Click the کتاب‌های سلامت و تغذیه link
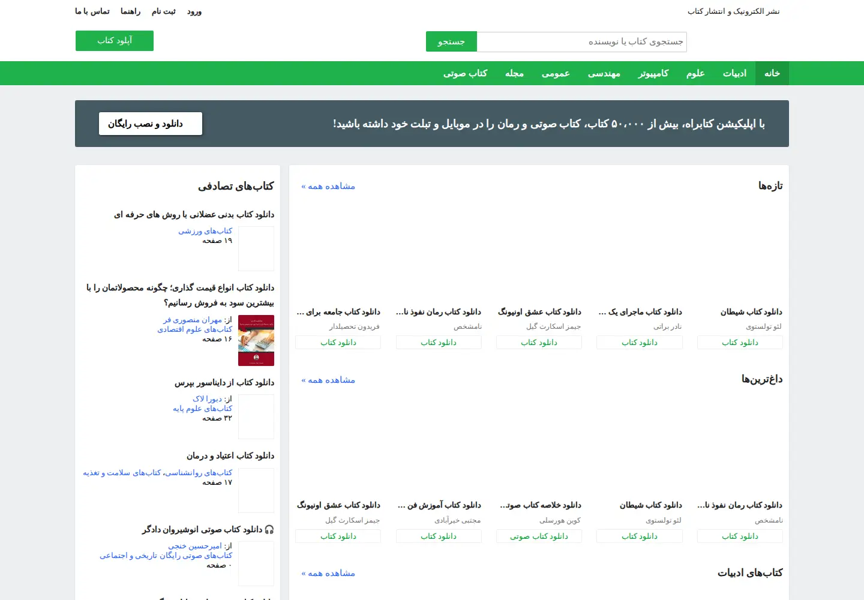Screen dimensions: 864x600 click(122, 473)
